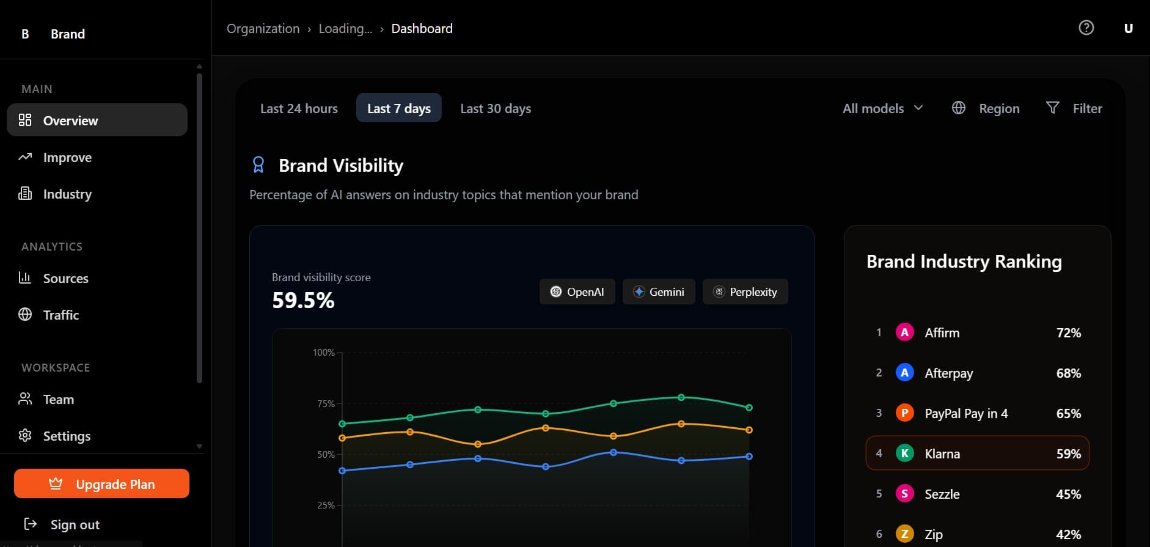Click the OpenAI logo icon
This screenshot has height=547, width=1150.
[555, 292]
